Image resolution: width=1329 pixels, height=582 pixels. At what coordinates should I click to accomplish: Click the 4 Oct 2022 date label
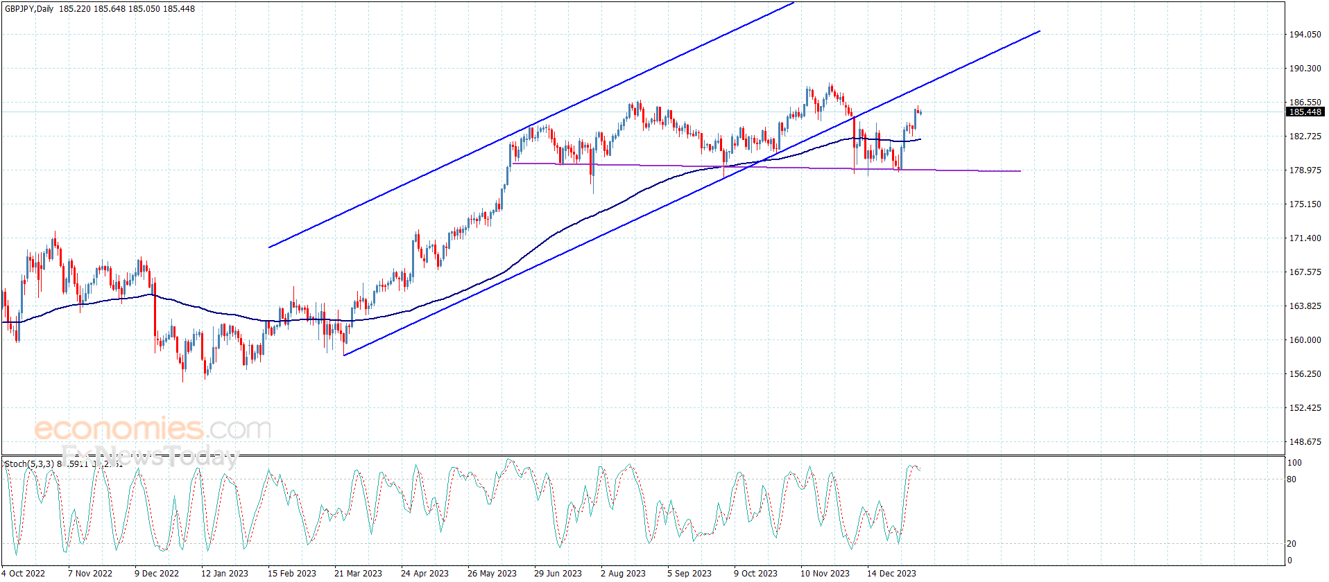pos(24,573)
